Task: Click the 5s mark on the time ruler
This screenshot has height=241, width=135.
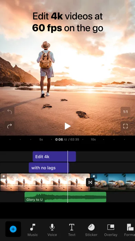Action: [x=41, y=140]
